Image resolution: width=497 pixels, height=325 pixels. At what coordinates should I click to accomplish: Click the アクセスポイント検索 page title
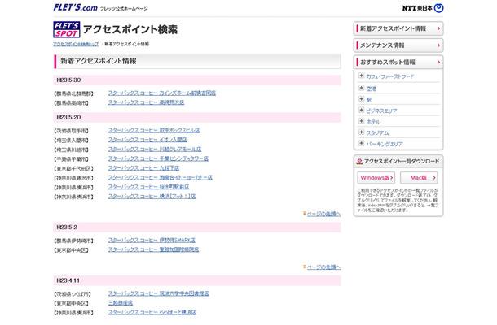[130, 30]
